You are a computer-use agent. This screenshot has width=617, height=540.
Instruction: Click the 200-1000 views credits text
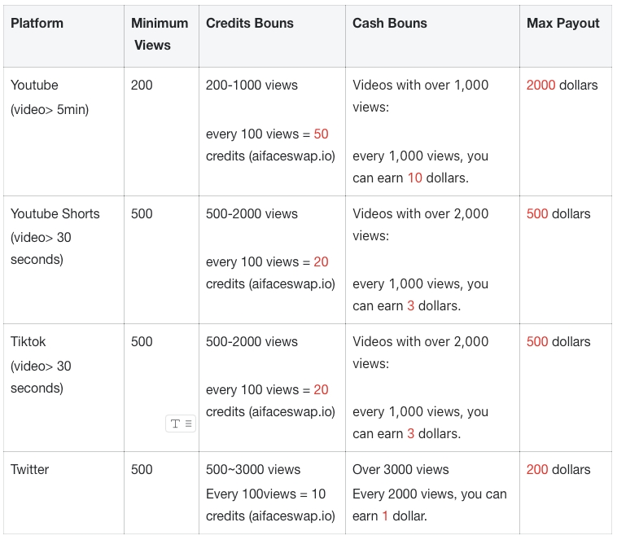coord(252,85)
